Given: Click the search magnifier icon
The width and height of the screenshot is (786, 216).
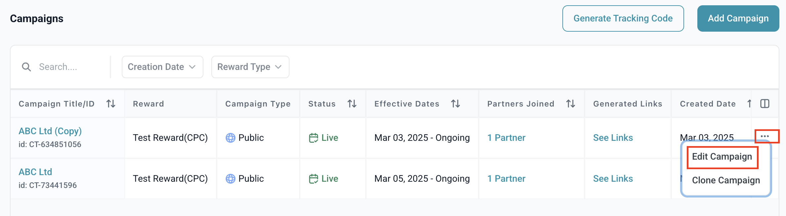Looking at the screenshot, I should pyautogui.click(x=26, y=67).
